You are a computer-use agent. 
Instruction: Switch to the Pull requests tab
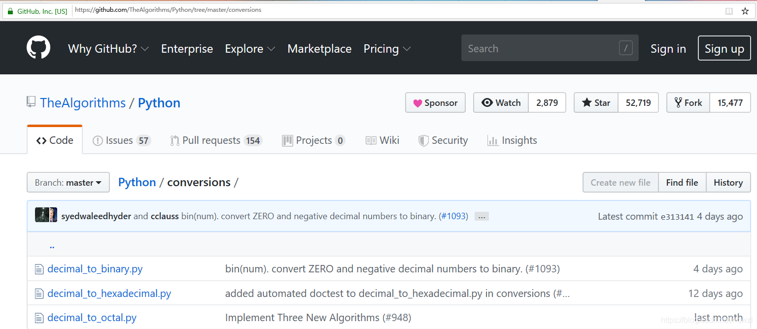pyautogui.click(x=216, y=140)
